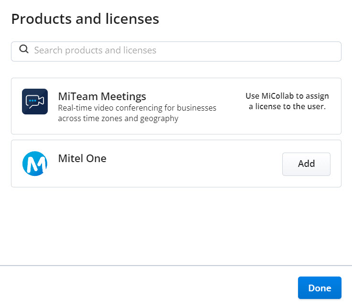Click the footer area left of Done
Screen dimensions: 352x308
tap(143, 287)
